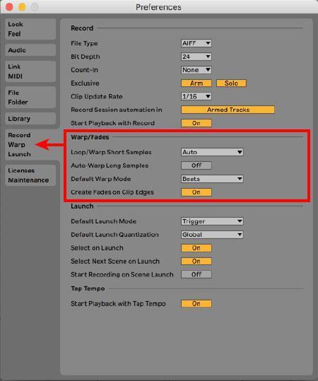
Task: Open the Licenses Maintenance tab
Action: coord(30,175)
